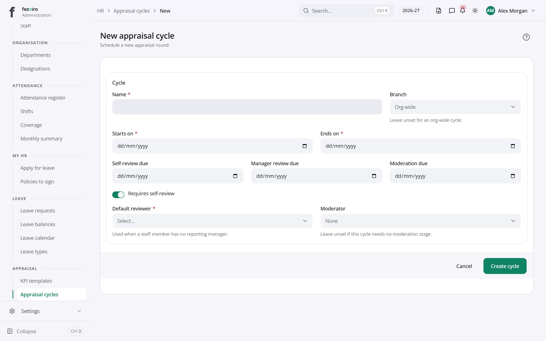Open calendar picker for Moderation due
Image resolution: width=546 pixels, height=341 pixels.
[513, 176]
